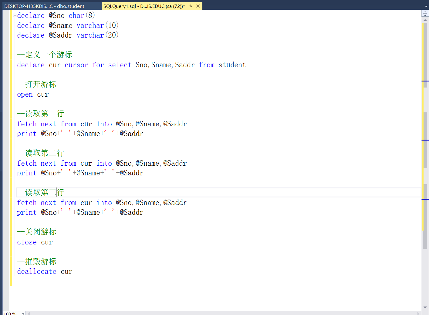The height and width of the screenshot is (315, 429).
Task: Open the 100 % zoom dropdown
Action: click(x=23, y=313)
